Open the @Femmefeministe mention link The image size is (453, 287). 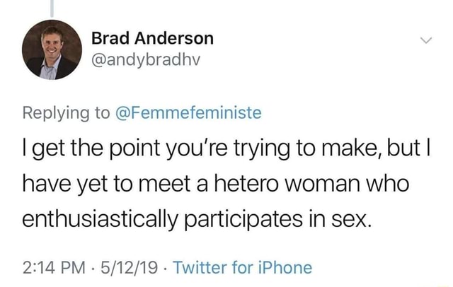click(188, 112)
